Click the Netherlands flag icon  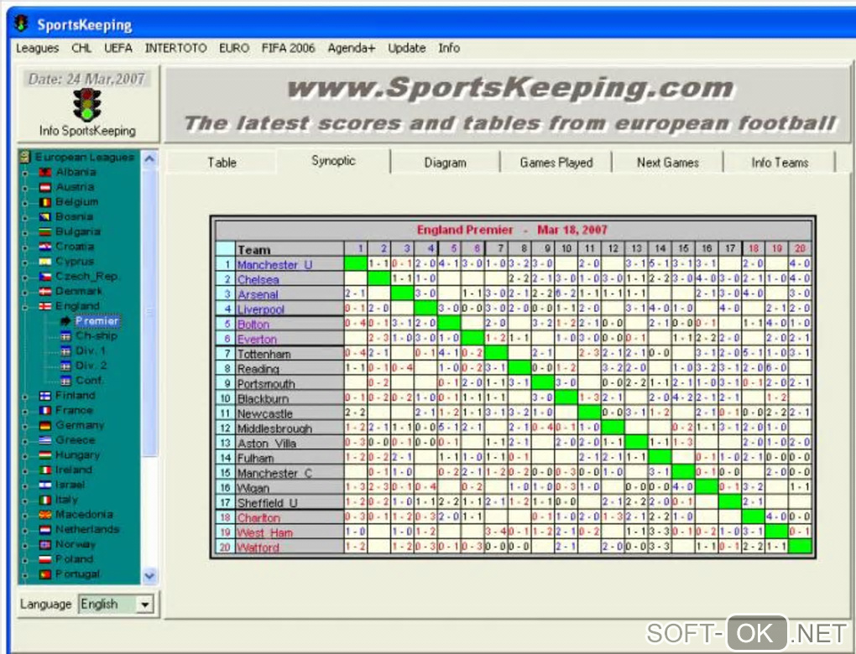(x=45, y=529)
